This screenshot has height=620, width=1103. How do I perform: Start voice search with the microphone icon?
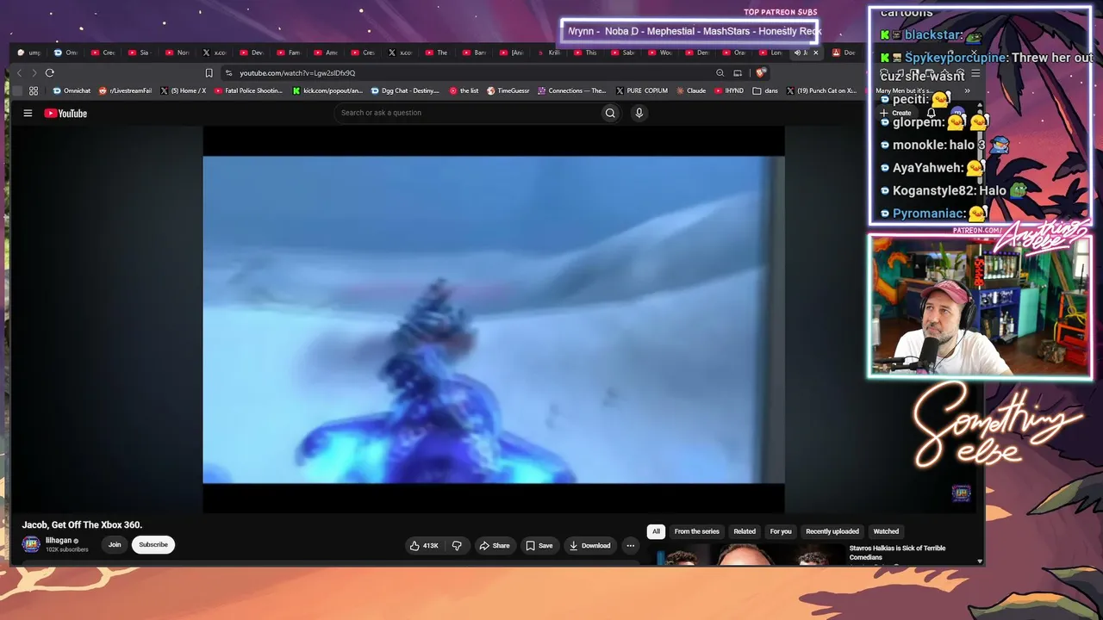click(x=639, y=113)
